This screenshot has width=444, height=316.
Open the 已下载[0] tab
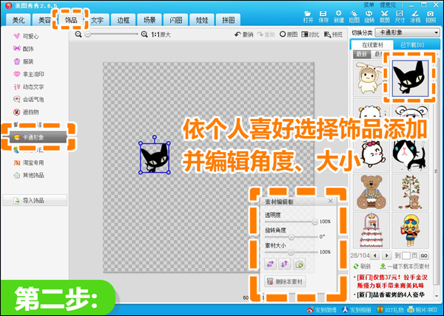point(412,45)
